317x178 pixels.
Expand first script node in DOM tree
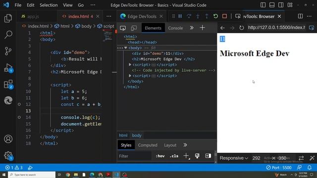click(130, 65)
